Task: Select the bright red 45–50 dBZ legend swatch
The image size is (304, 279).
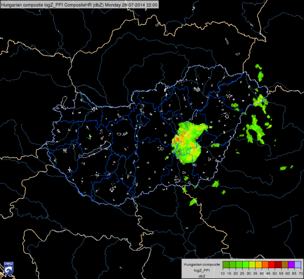Action: coord(272,265)
